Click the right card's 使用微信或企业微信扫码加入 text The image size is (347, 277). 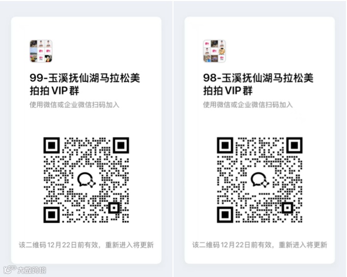pyautogui.click(x=248, y=104)
